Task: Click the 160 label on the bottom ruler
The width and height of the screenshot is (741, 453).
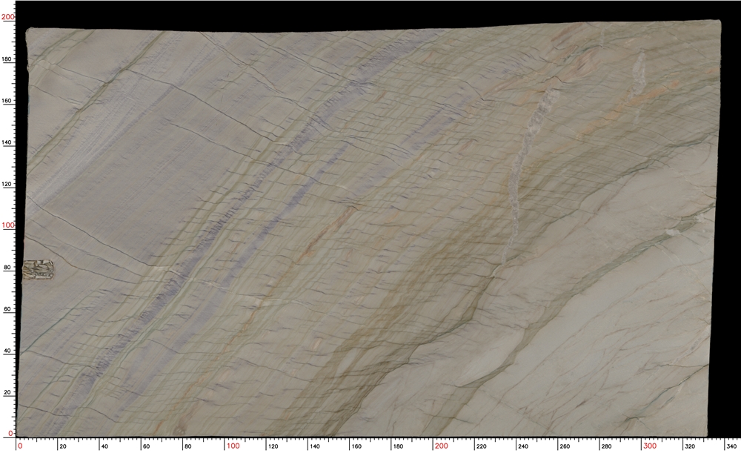Action: (x=357, y=446)
